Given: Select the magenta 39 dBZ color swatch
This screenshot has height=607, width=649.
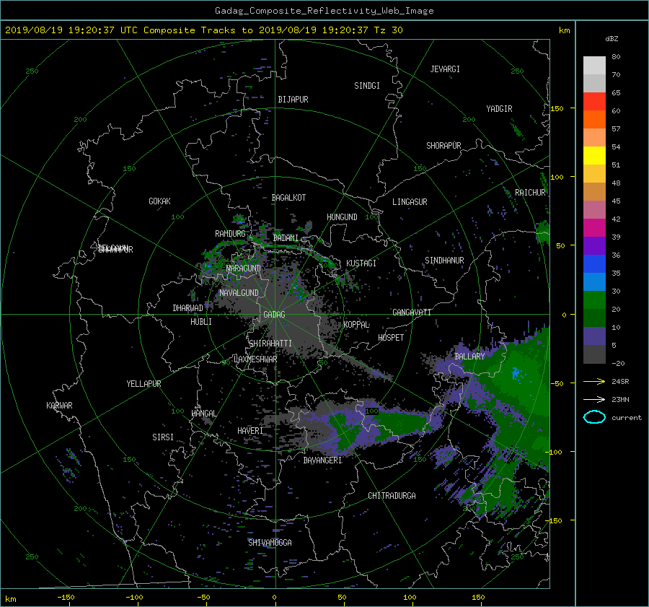Looking at the screenshot, I should [x=594, y=227].
